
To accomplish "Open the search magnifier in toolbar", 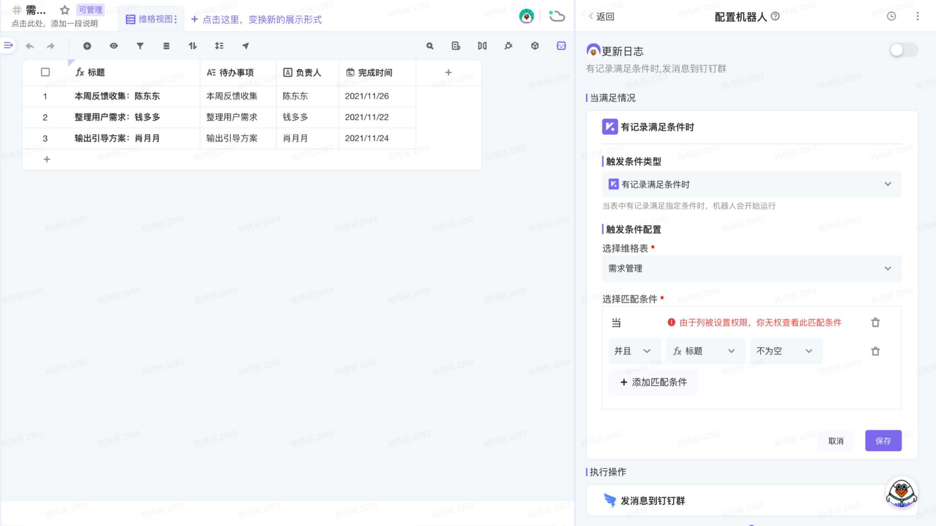I will [x=430, y=46].
